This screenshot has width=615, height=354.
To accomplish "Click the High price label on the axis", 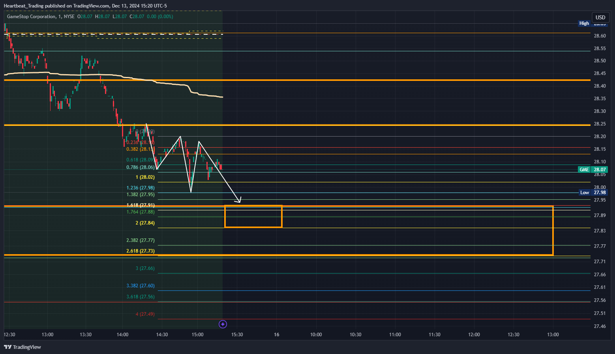I will pyautogui.click(x=584, y=23).
